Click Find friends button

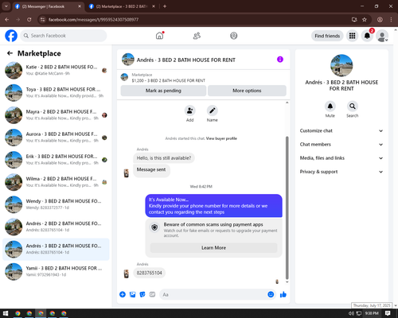click(x=327, y=36)
